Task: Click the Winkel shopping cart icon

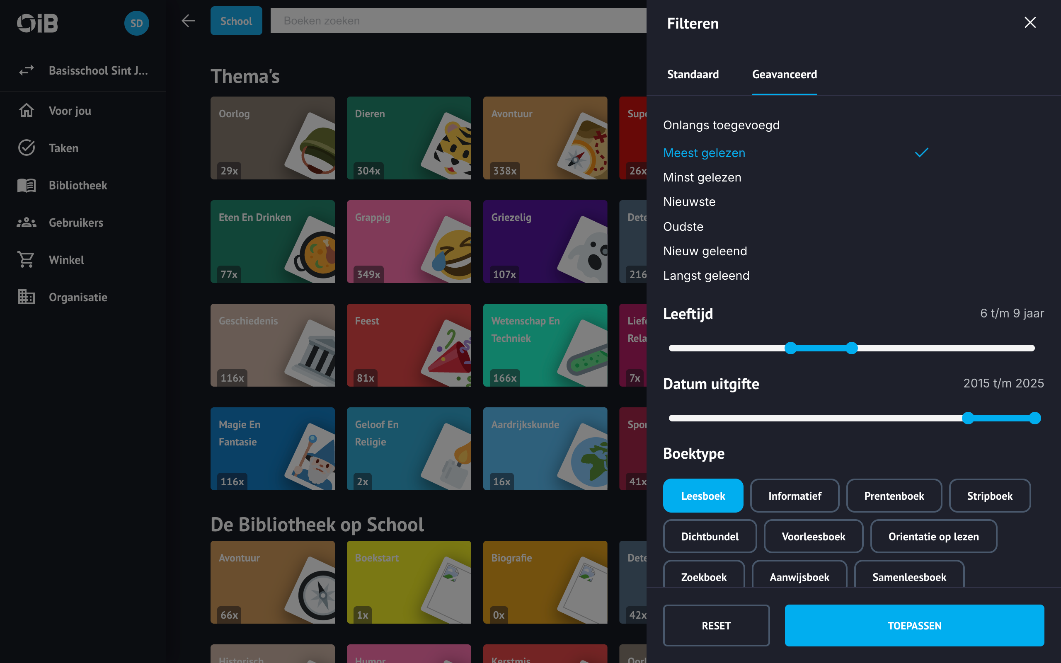Action: (x=26, y=259)
